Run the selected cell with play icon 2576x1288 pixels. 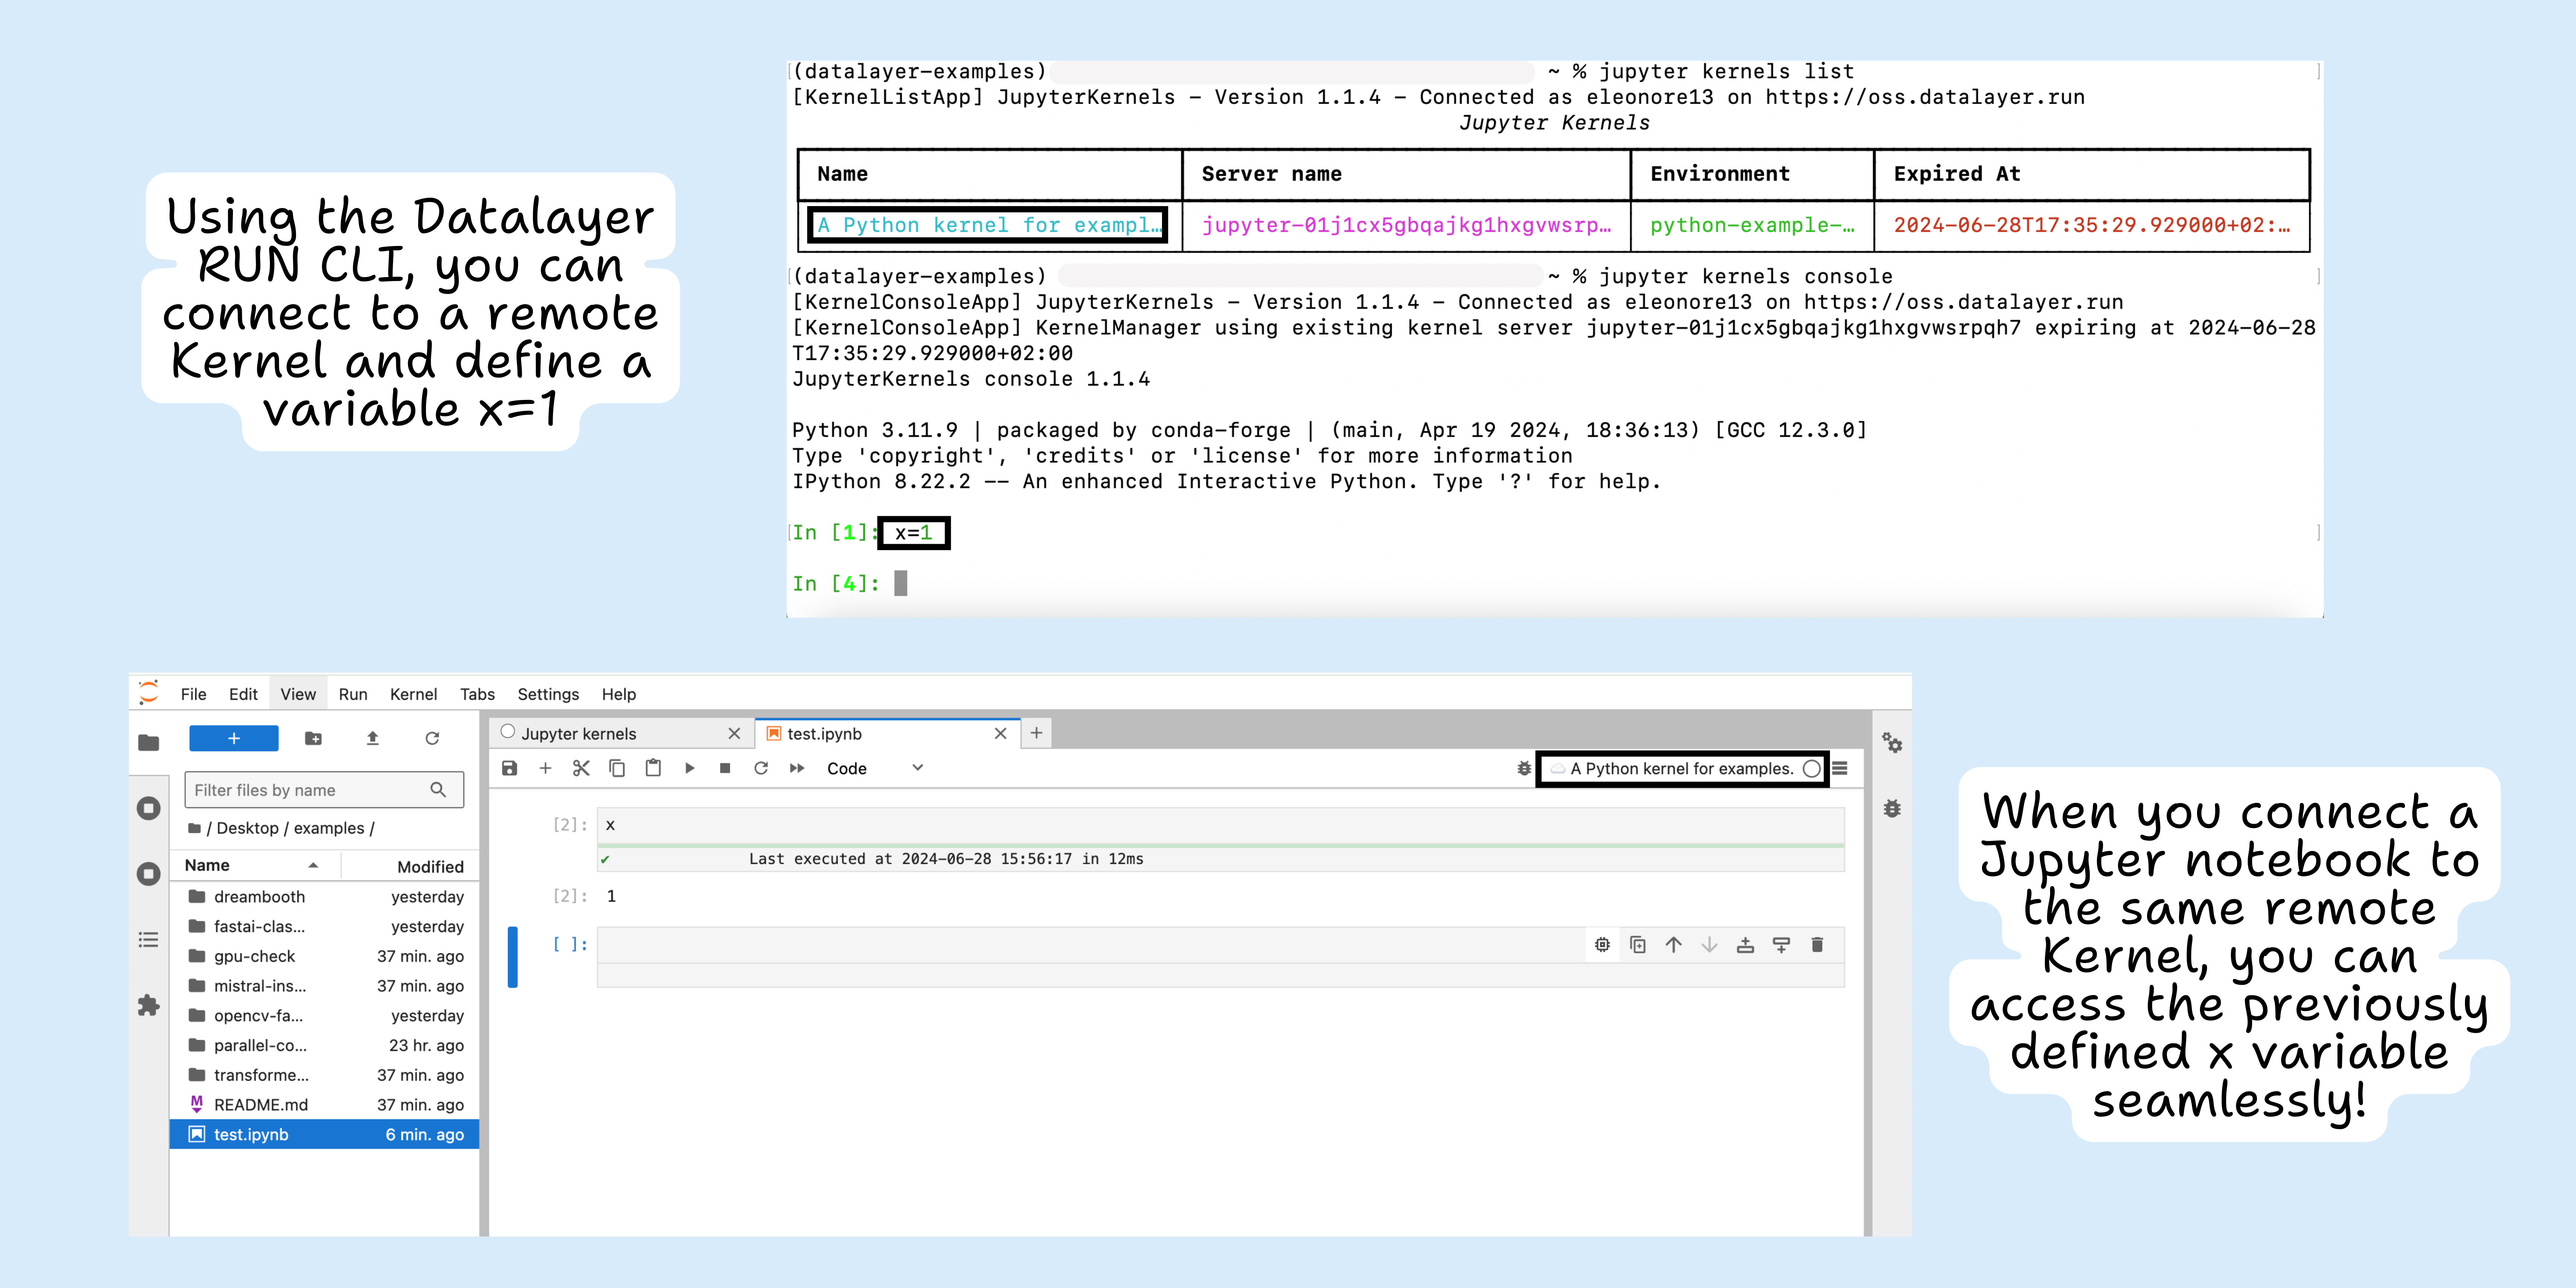point(689,768)
